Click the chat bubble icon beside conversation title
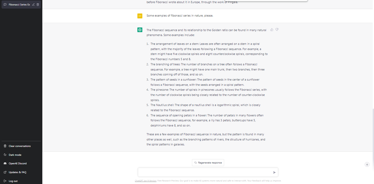The height and width of the screenshot is (184, 374). (x=5, y=4)
